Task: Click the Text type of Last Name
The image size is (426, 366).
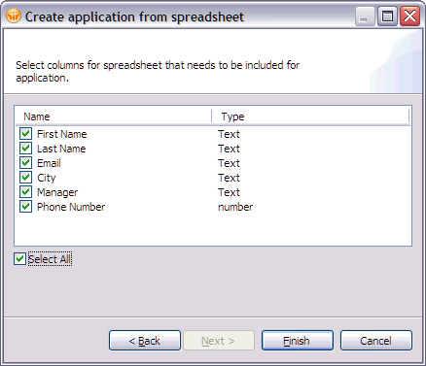Action: [x=229, y=149]
